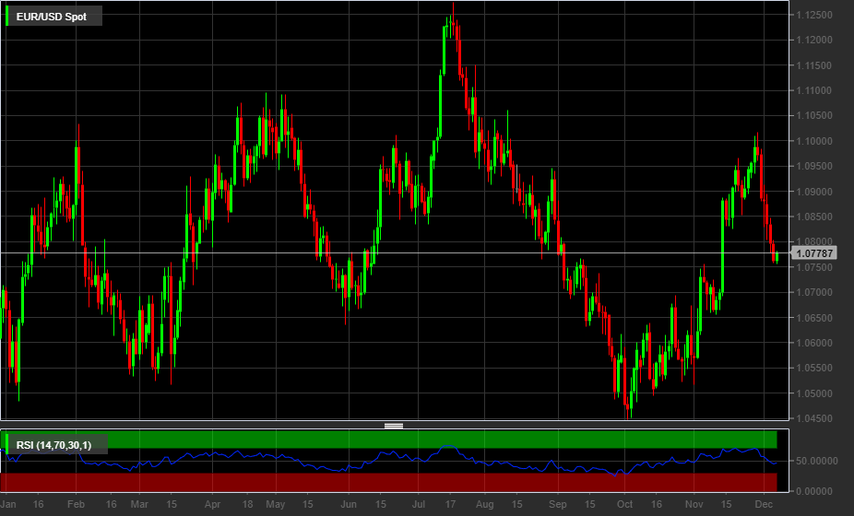This screenshot has height=516, width=854.
Task: Click the EUR/USD Spot series label
Action: pos(52,17)
